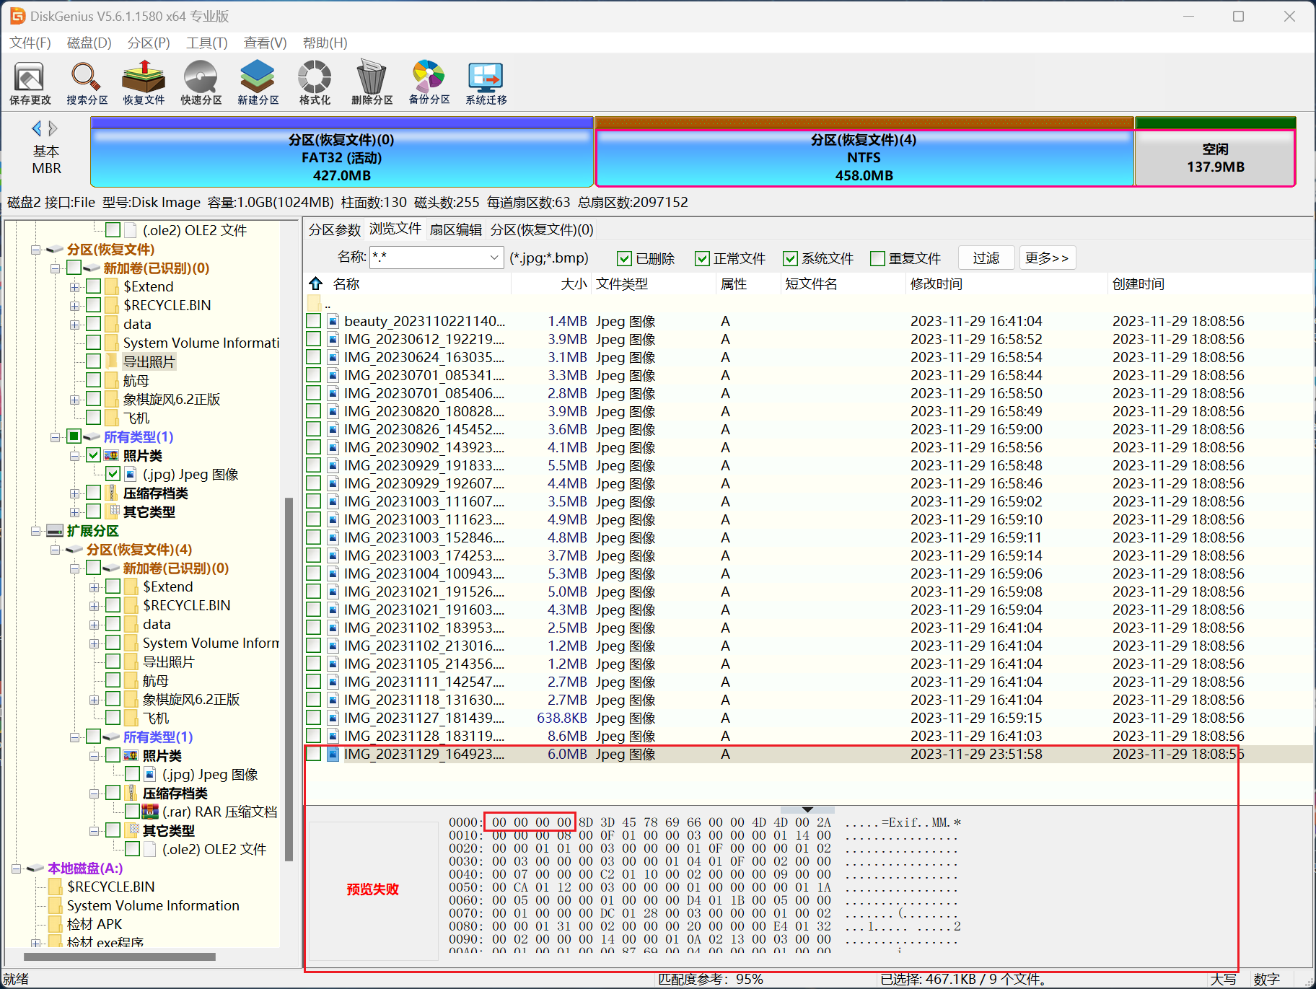Select the 格式化 toolbar icon
This screenshot has width=1316, height=989.
(x=315, y=82)
